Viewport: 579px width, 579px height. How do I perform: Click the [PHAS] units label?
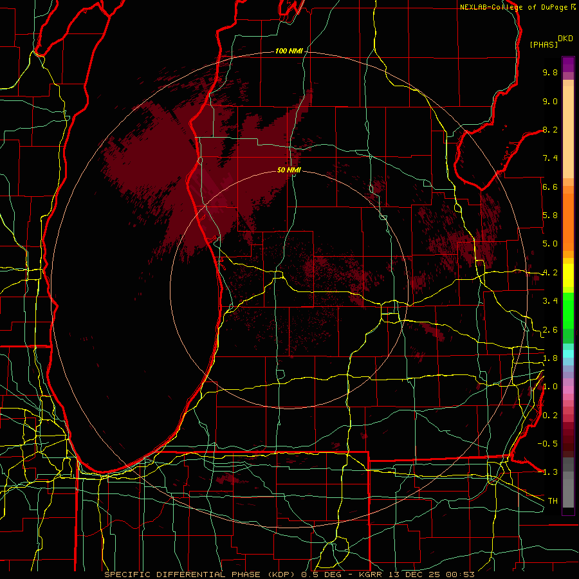pyautogui.click(x=544, y=44)
